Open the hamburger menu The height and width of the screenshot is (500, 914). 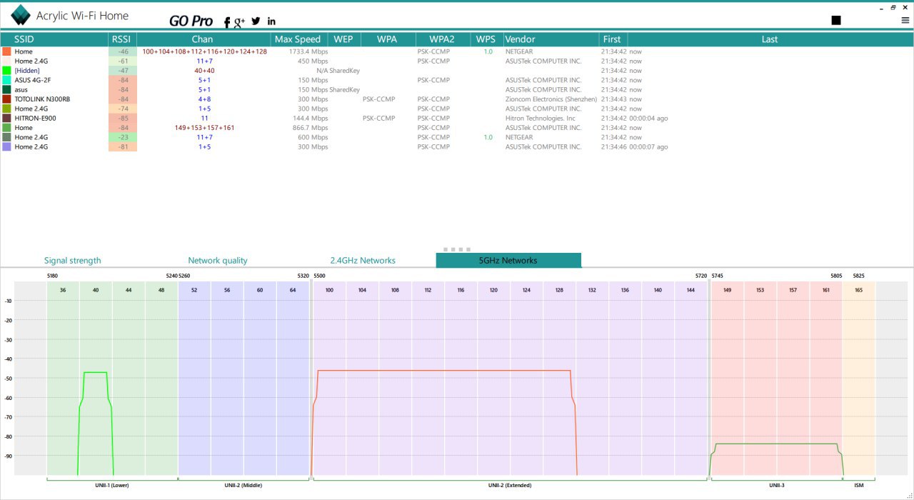[x=905, y=21]
